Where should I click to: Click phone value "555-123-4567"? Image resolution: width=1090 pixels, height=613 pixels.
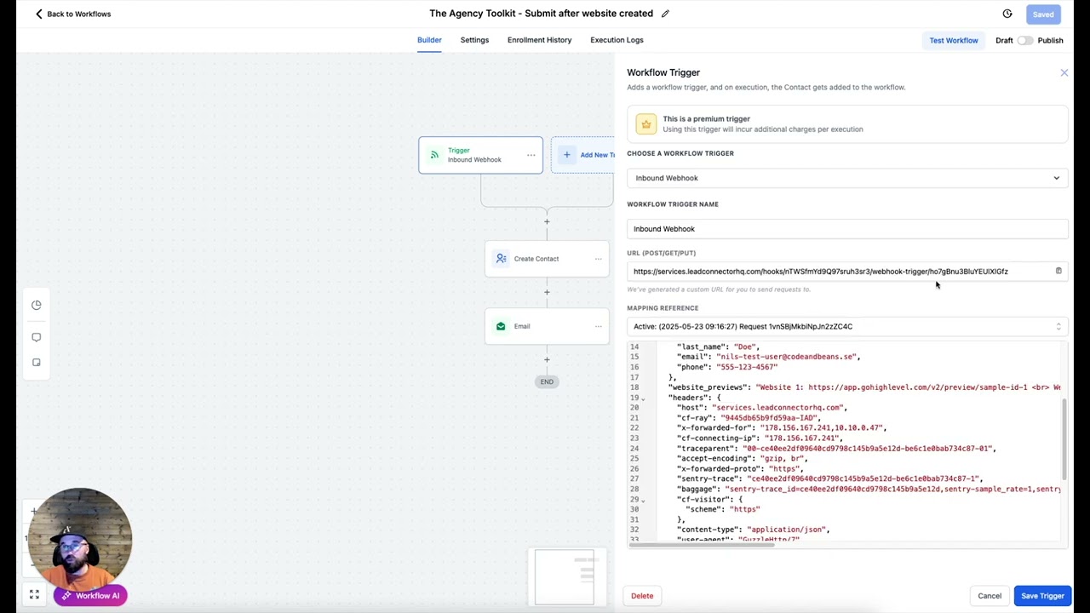click(x=747, y=367)
